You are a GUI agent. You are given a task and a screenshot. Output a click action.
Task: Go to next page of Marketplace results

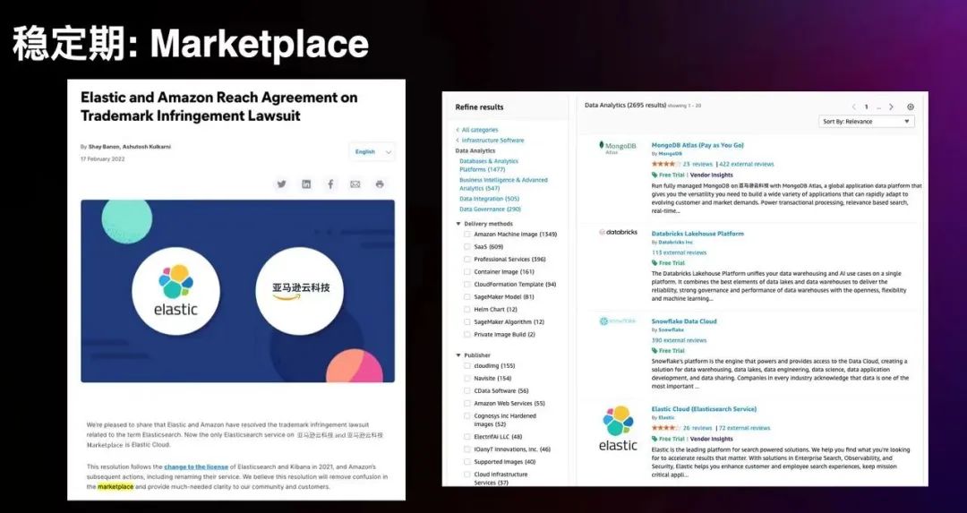click(891, 107)
